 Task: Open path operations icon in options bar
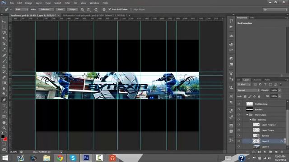tap(82, 9)
